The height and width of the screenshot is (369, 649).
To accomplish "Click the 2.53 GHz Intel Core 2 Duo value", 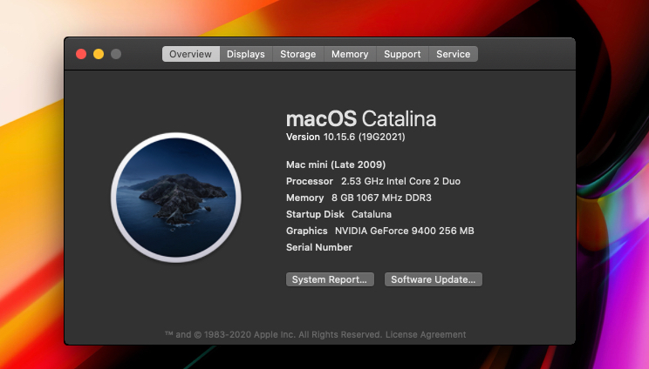I will pyautogui.click(x=400, y=181).
